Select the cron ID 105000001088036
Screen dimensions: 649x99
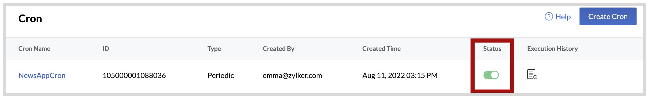[134, 75]
